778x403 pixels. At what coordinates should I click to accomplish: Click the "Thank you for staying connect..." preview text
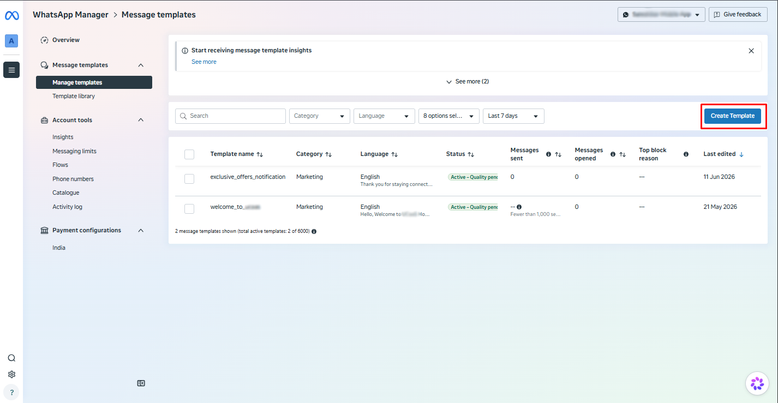397,184
